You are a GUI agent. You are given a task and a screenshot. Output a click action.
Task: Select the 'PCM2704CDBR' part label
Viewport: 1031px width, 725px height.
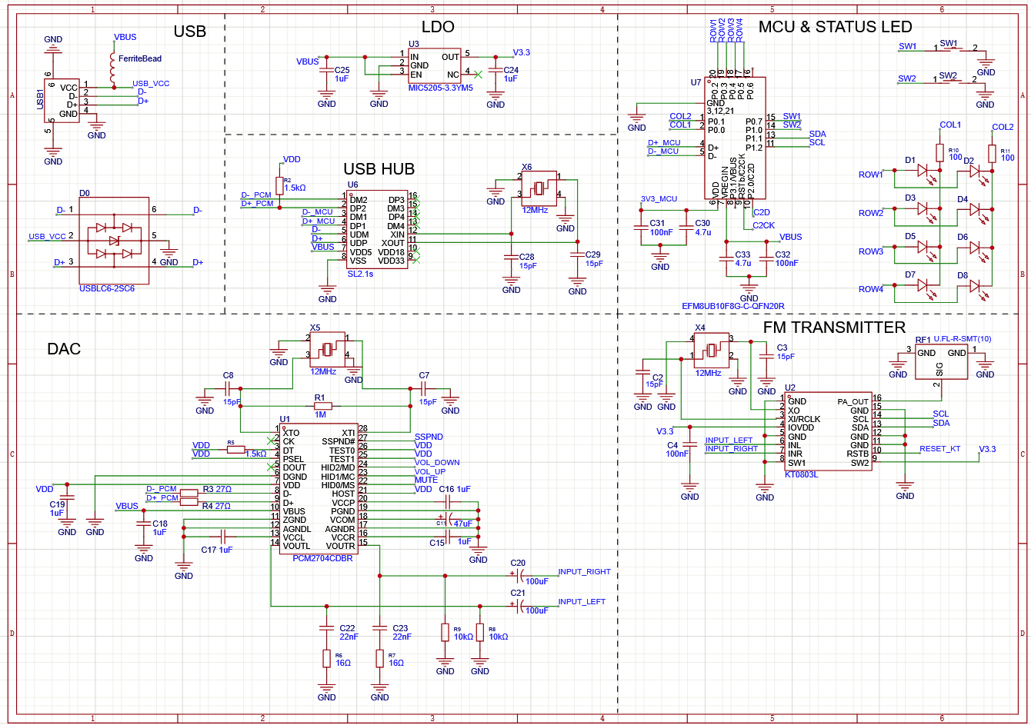click(323, 559)
